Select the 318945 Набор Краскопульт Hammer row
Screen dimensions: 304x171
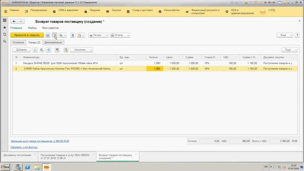click(155, 68)
